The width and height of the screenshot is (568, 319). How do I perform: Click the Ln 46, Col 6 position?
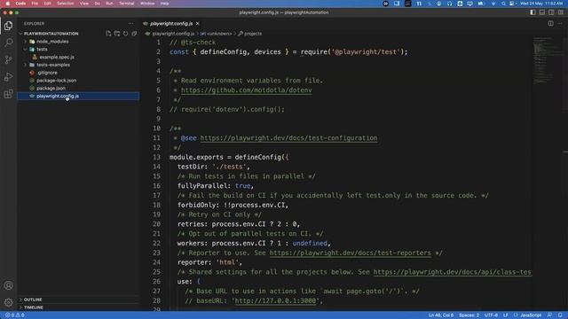tap(441, 315)
